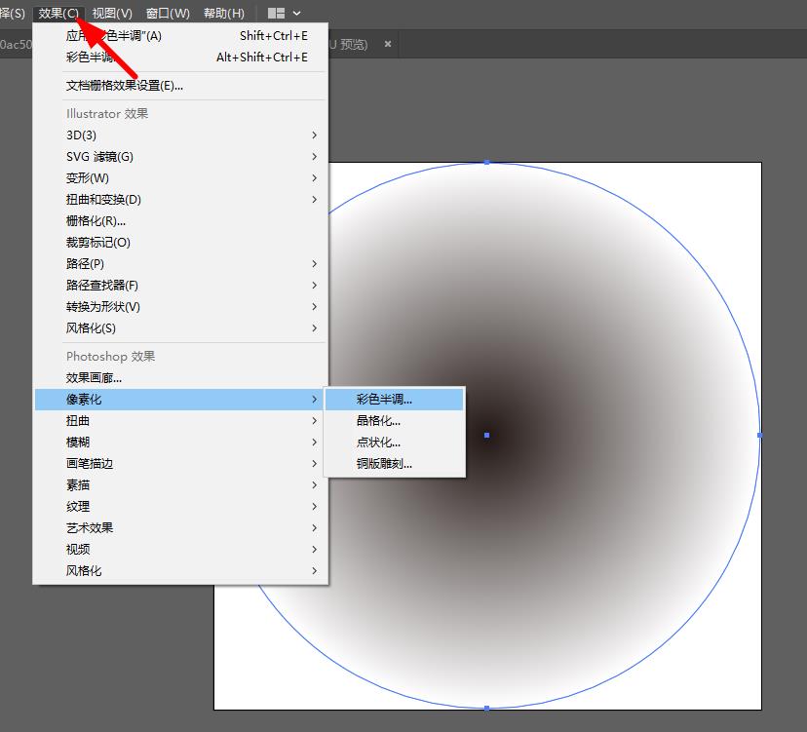Click the Shift+Ctrl+E menu row
807x732 pixels.
(180, 36)
